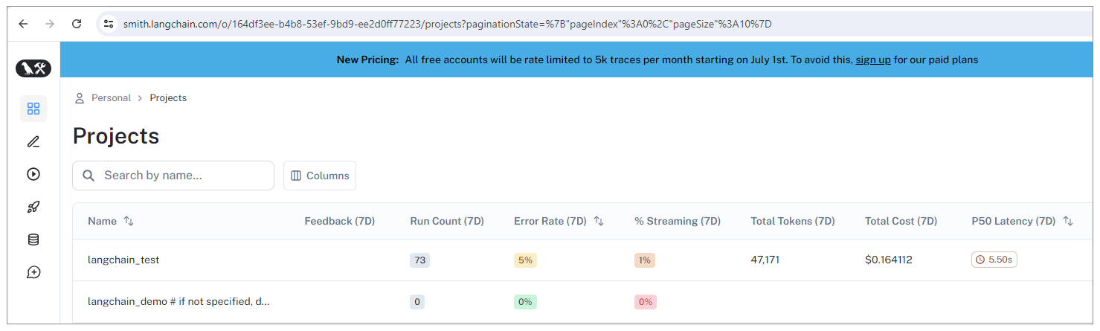Click the LangSmith parrot logo

(33, 68)
